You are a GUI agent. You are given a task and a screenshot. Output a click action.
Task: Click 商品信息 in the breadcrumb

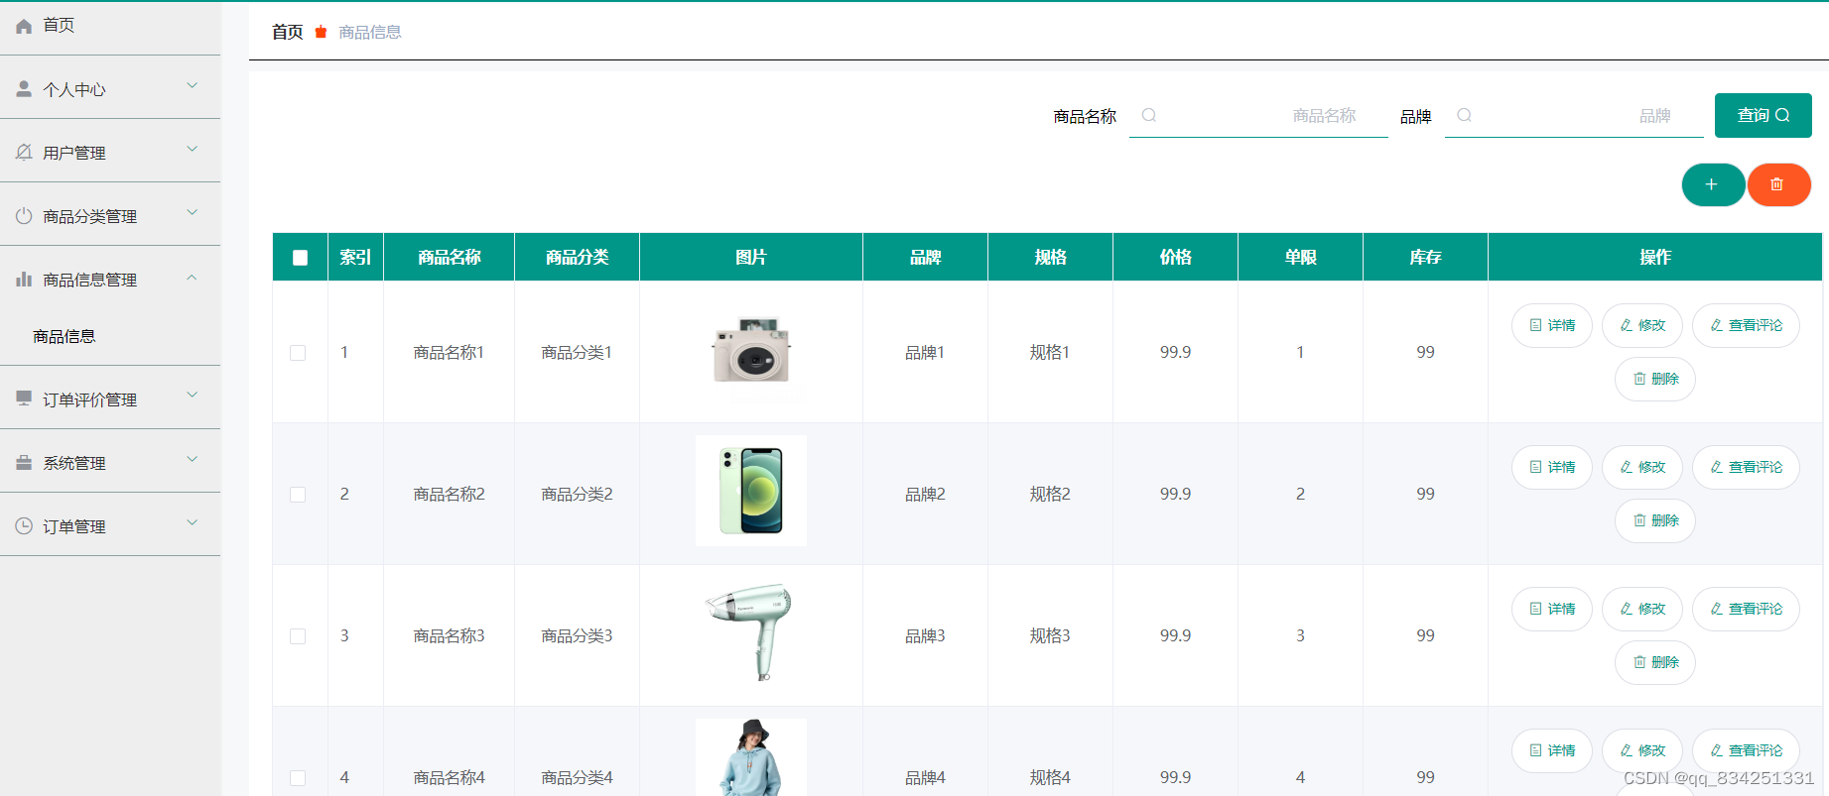pos(370,32)
